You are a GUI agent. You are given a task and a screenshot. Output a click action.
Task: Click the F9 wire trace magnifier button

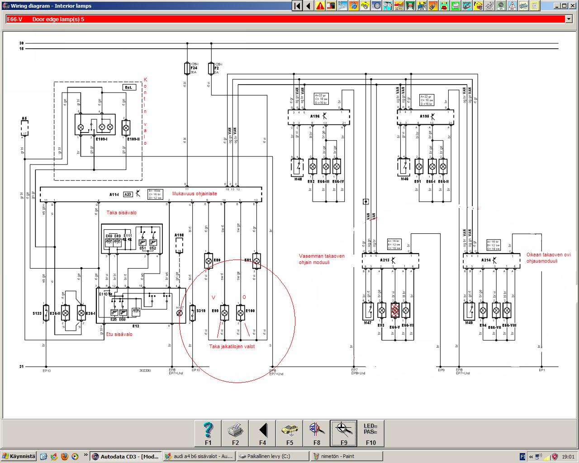pos(343,433)
